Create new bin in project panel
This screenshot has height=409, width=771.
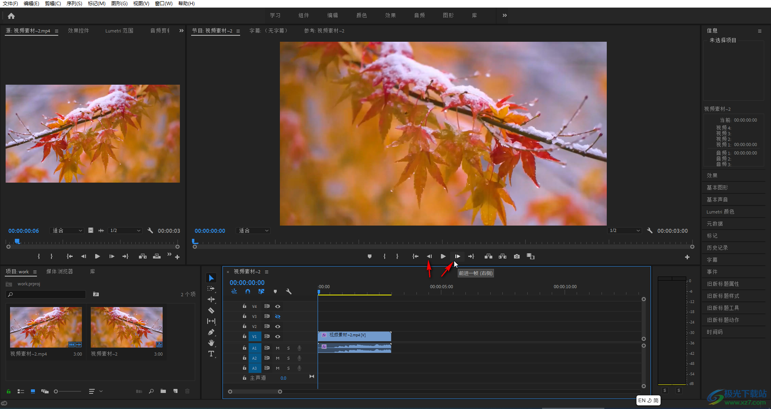click(163, 391)
